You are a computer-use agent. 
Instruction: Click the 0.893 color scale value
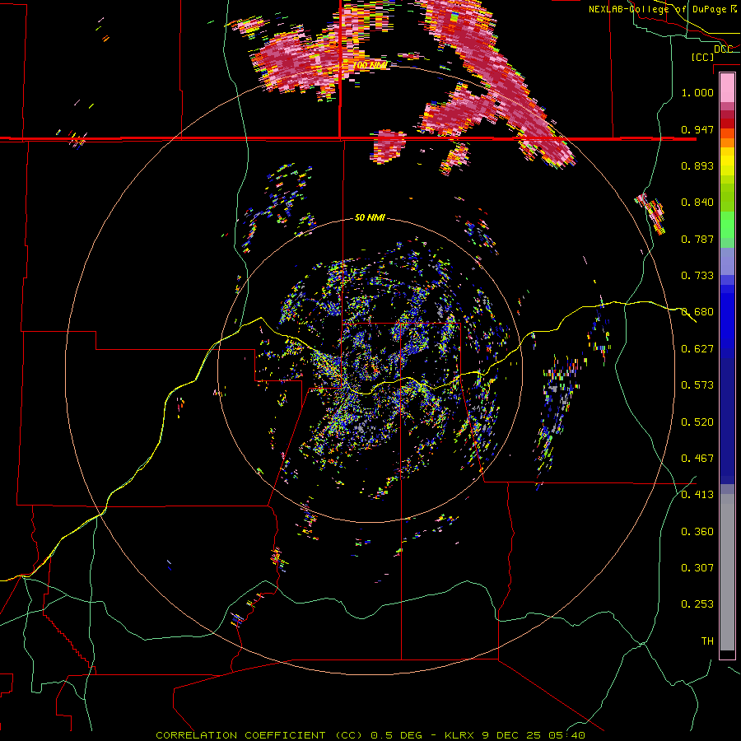697,165
